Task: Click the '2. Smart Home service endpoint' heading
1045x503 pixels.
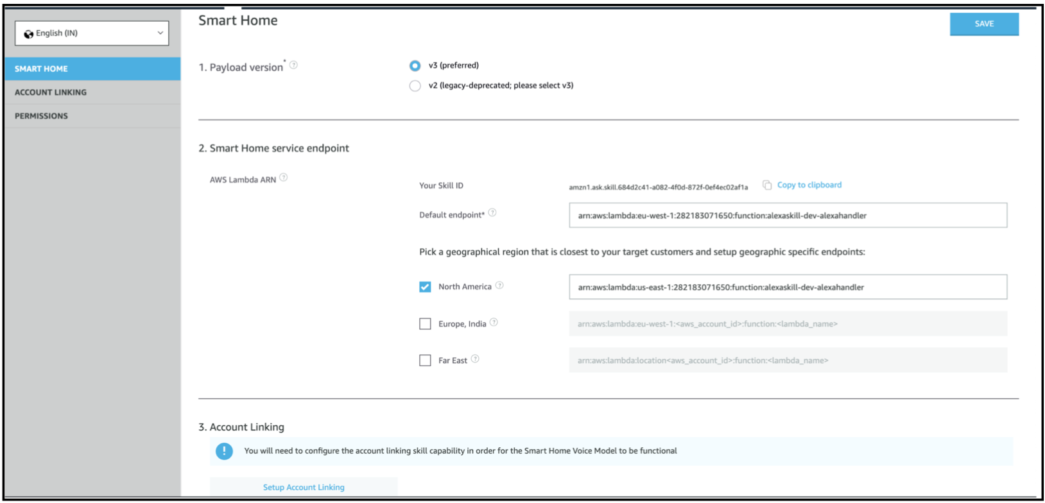Action: 273,148
